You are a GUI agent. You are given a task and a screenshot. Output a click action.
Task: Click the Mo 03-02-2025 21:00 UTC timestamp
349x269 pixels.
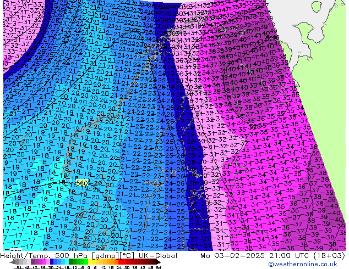point(255,256)
